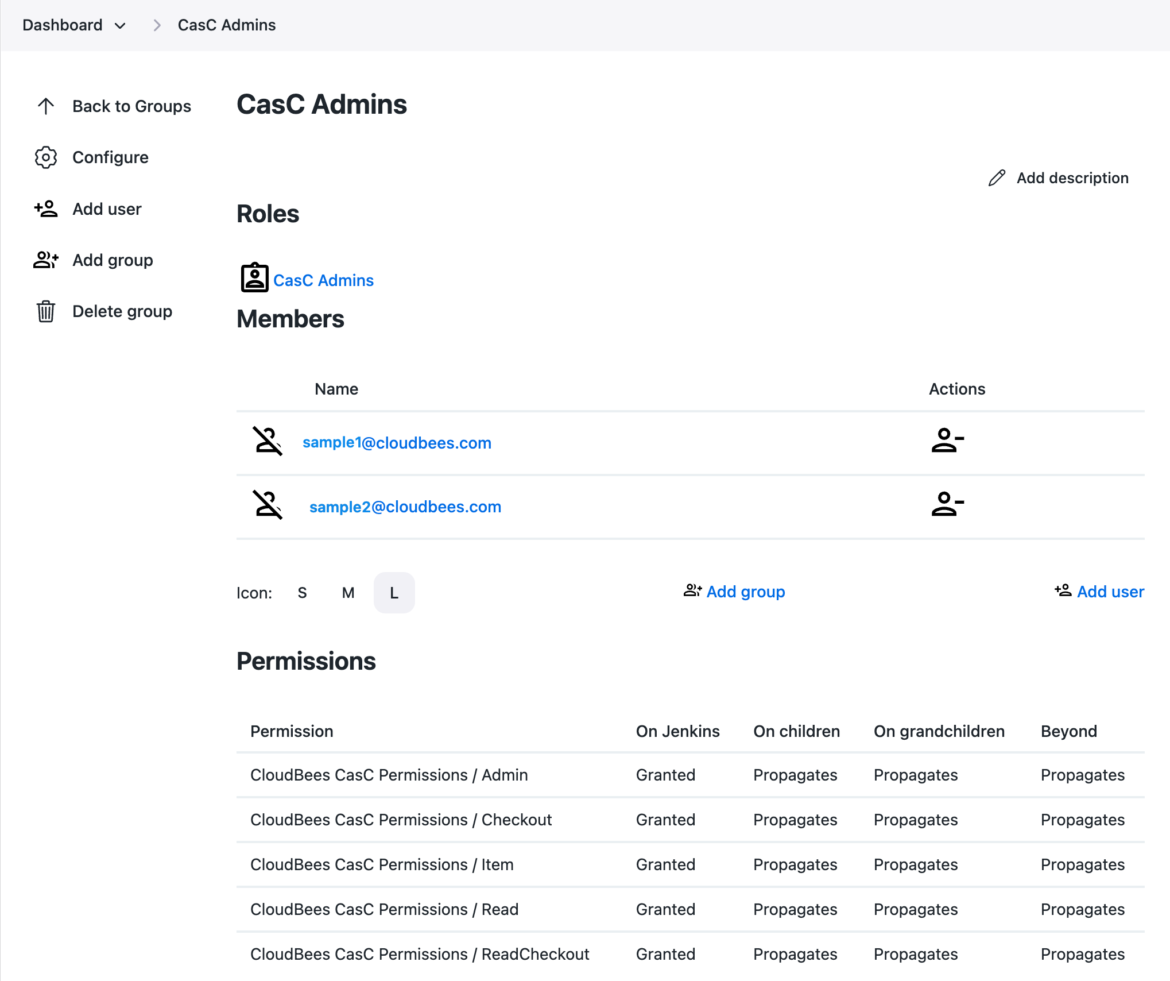Open sample1@cloudbees.com member link
The image size is (1170, 981).
point(397,443)
